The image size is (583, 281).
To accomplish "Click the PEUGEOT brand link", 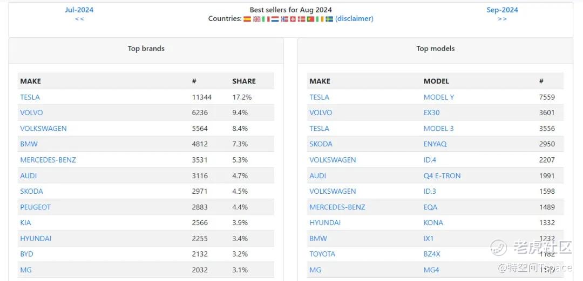I will click(35, 207).
